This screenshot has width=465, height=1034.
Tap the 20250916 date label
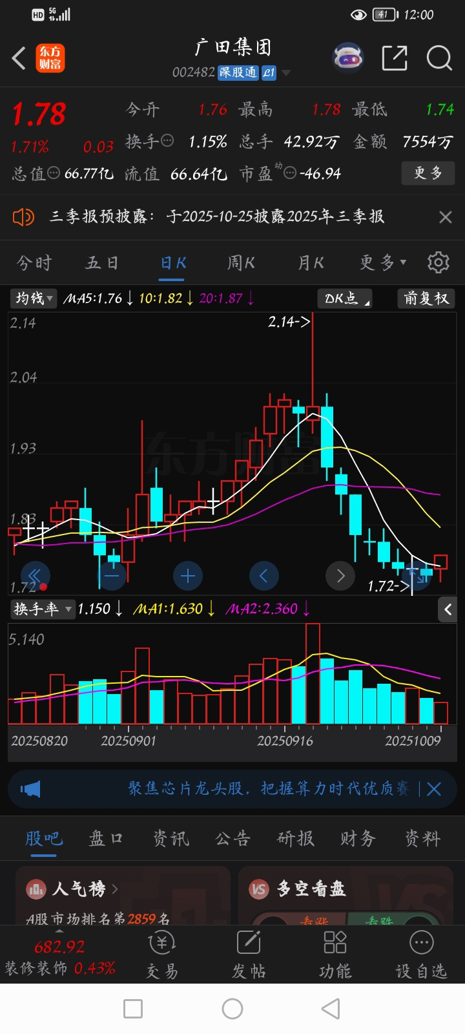coord(285,741)
